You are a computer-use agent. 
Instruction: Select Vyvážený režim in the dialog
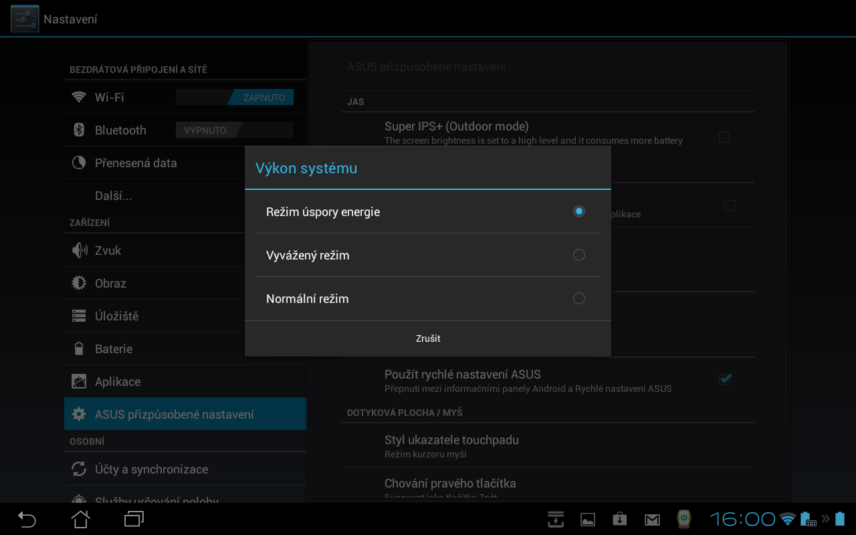click(578, 255)
